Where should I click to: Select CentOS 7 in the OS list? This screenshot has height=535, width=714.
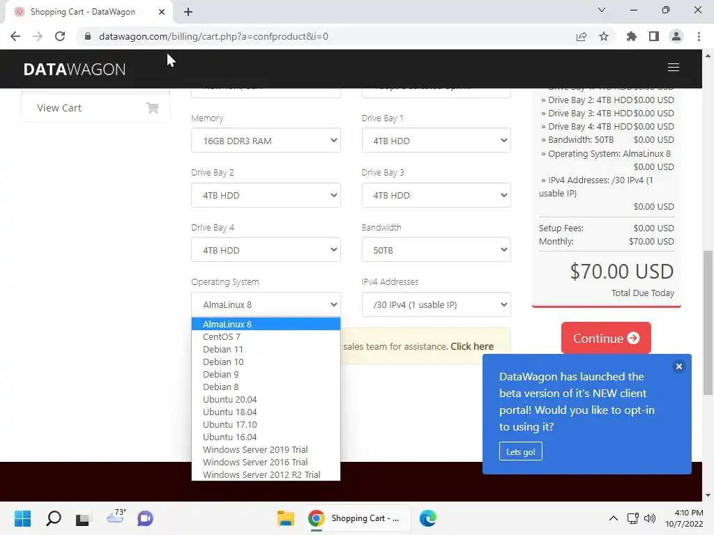266,336
